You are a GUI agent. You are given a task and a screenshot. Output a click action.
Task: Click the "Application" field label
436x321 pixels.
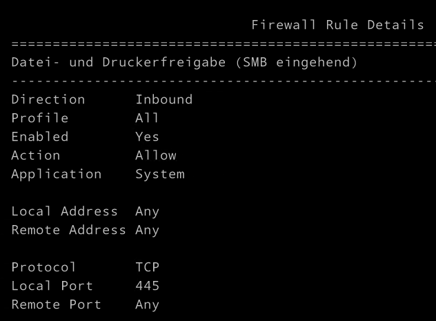(x=57, y=174)
